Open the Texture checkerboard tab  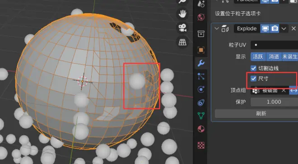pyautogui.click(x=201, y=145)
